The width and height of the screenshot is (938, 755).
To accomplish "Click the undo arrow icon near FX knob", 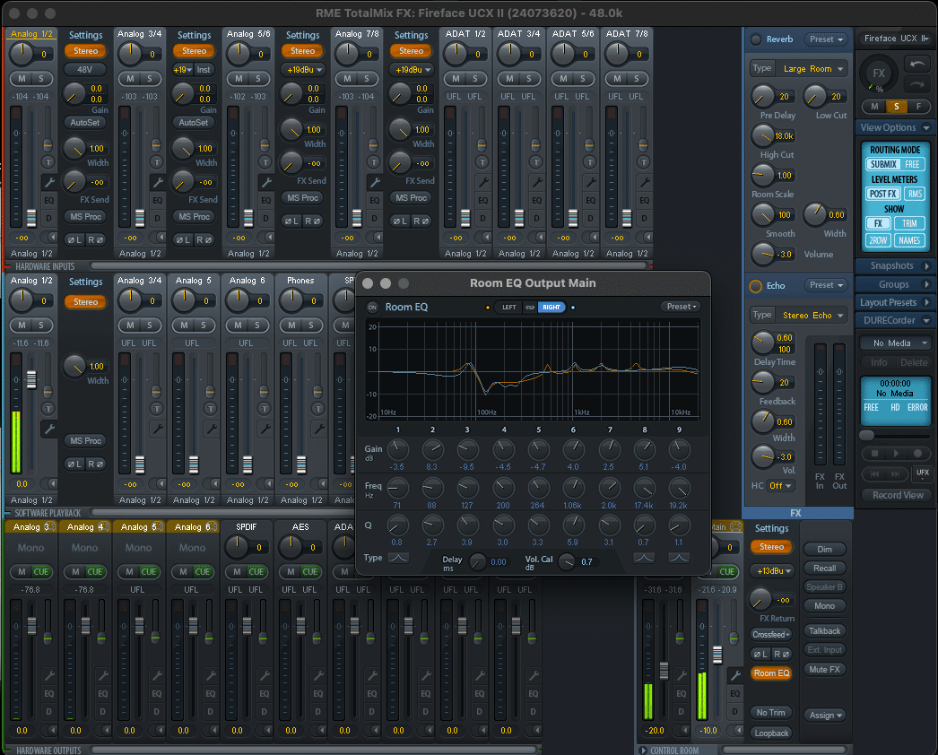I will tap(916, 63).
